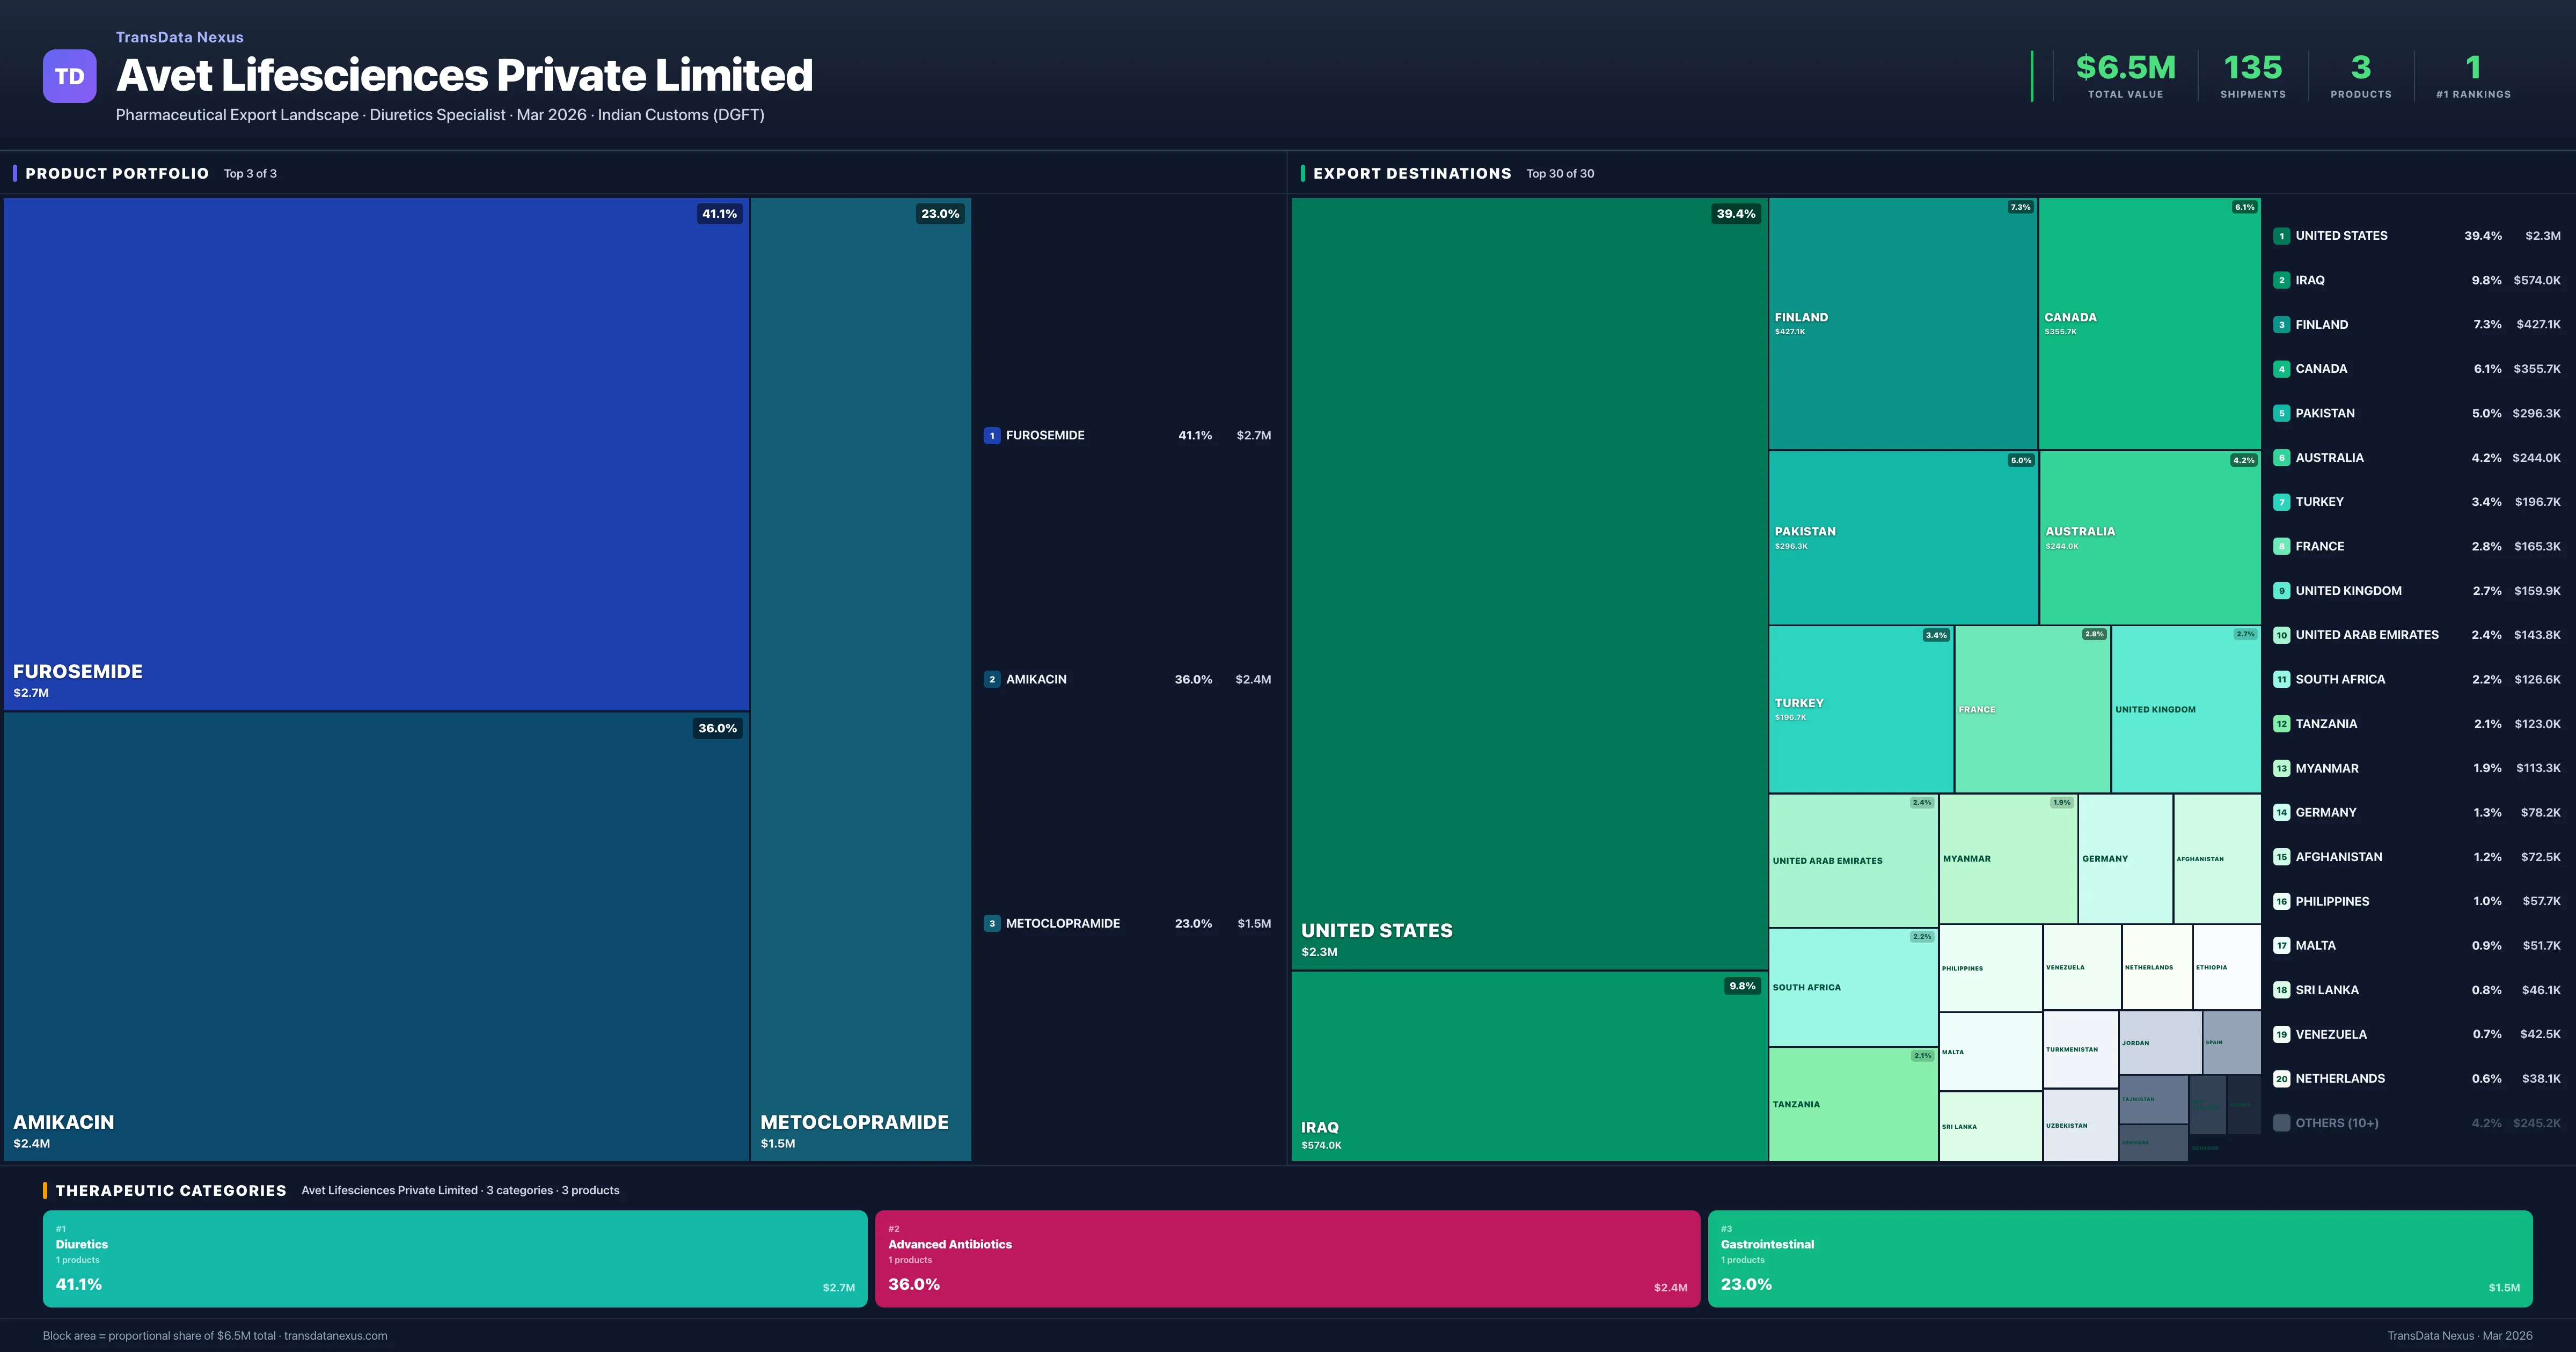Screen dimensions: 2576x1352
Task: Click the United States rank 1 badge
Action: [2281, 236]
